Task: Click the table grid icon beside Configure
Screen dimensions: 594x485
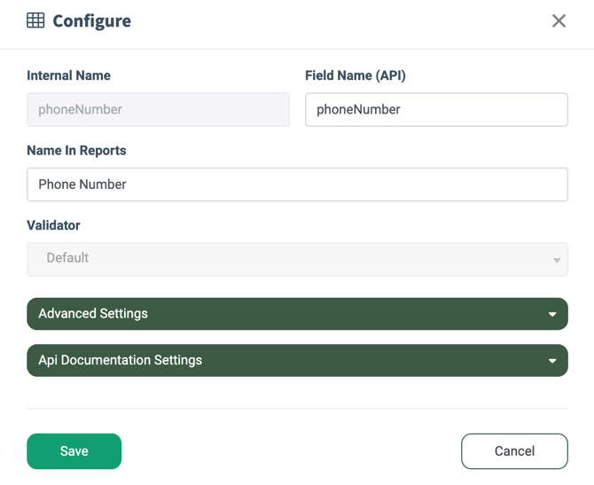Action: [x=35, y=20]
